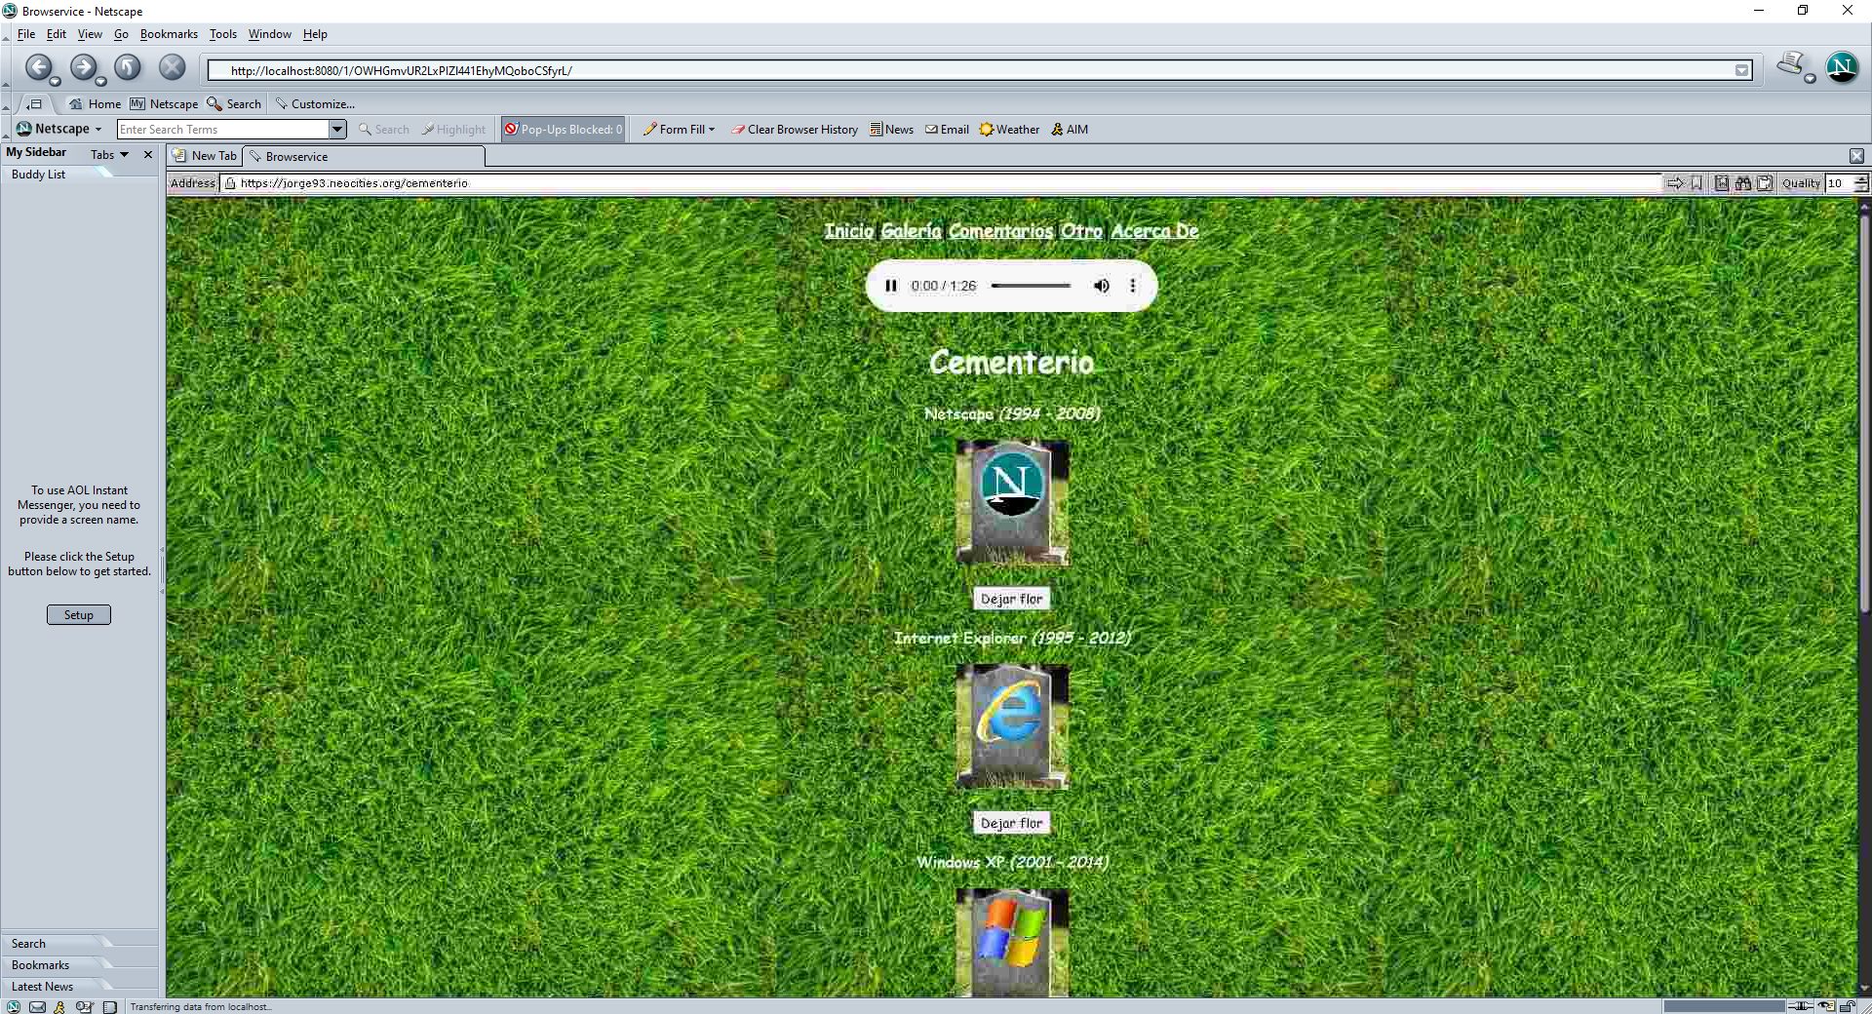Reload the page with the Reload button
This screenshot has height=1014, width=1872.
[128, 67]
